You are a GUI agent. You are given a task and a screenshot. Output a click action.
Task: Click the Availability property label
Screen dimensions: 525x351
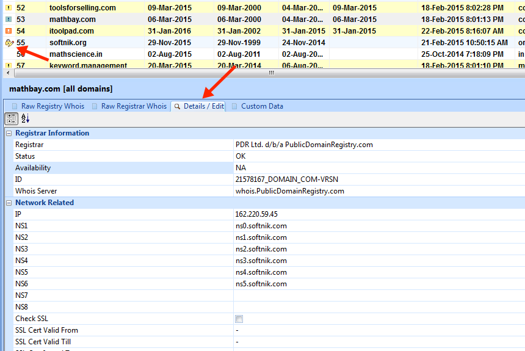pyautogui.click(x=33, y=168)
